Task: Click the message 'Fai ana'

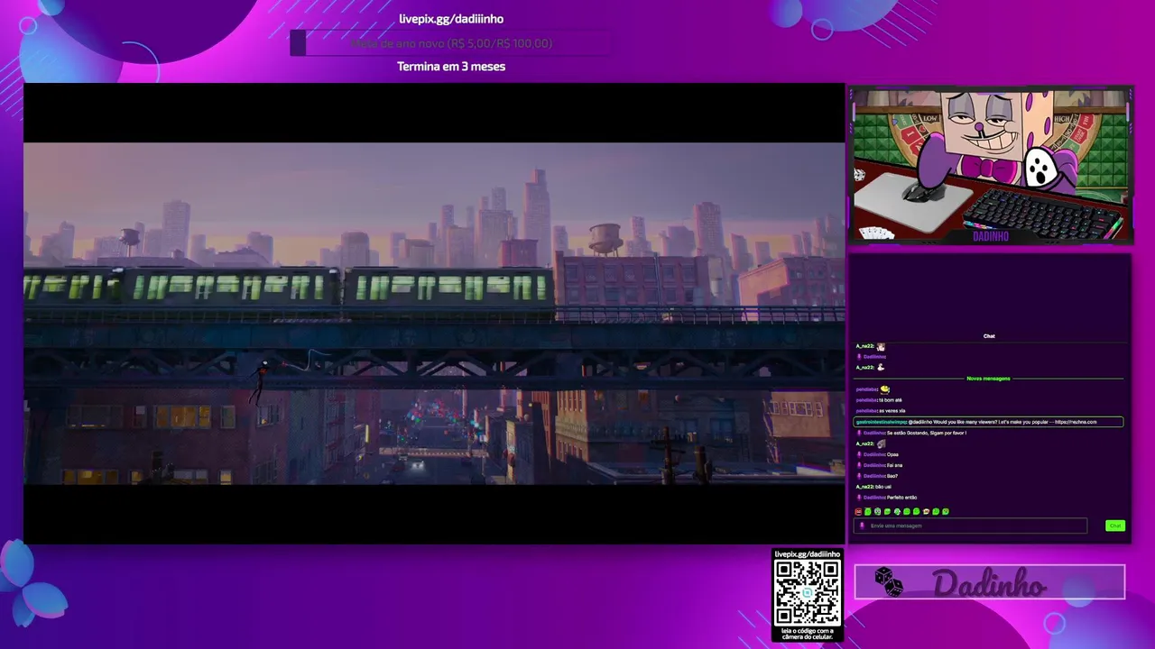Action: pyautogui.click(x=894, y=465)
